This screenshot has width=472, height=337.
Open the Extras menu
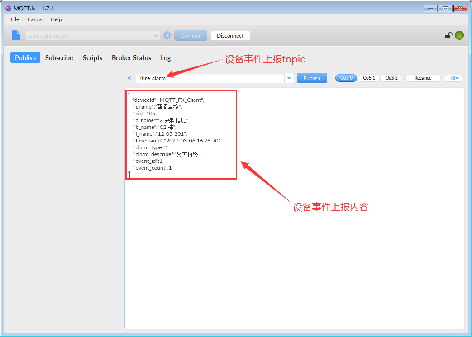(35, 19)
